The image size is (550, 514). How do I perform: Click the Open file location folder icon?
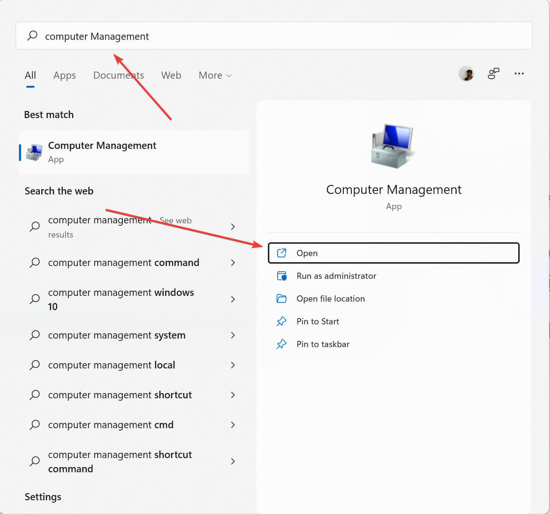click(282, 299)
